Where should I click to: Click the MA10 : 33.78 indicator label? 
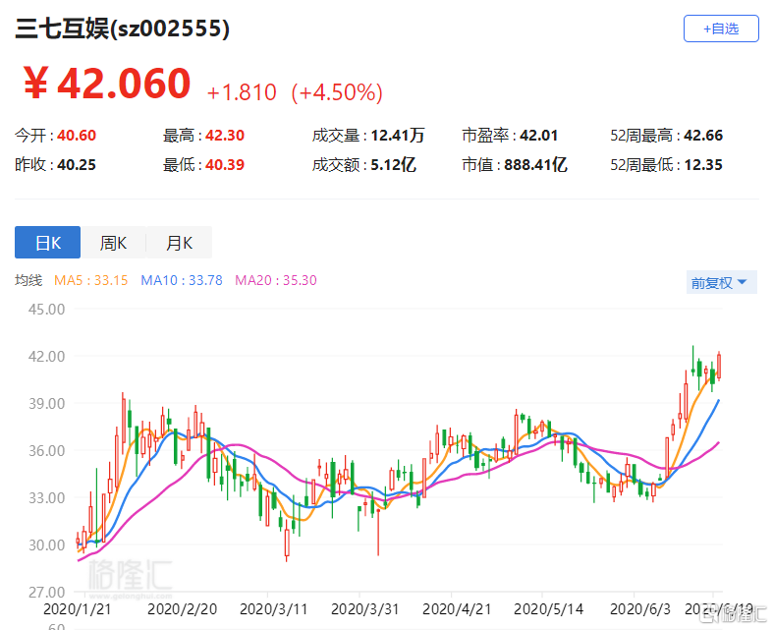pos(182,280)
